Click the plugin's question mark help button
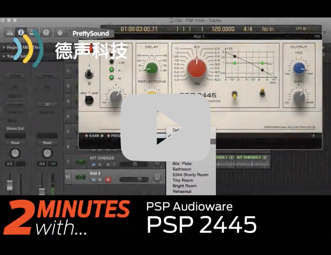 (x=313, y=136)
